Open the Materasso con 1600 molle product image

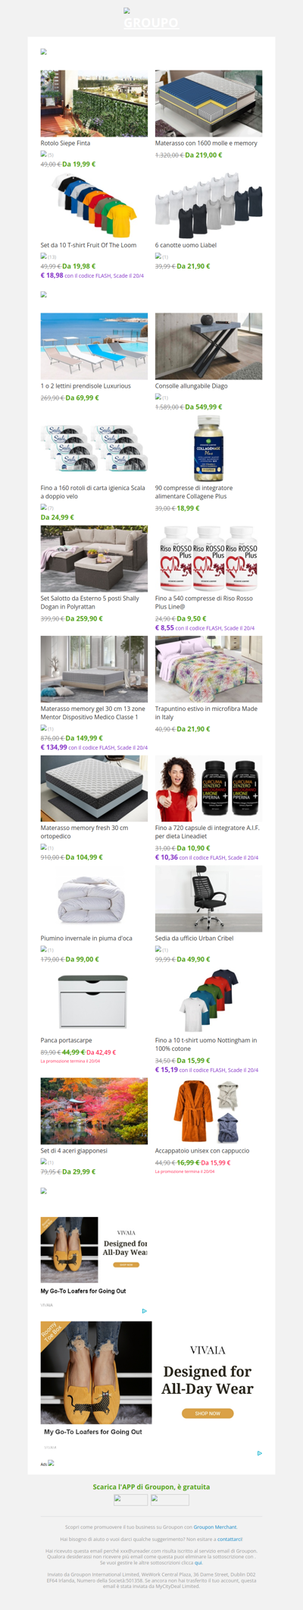coord(208,103)
